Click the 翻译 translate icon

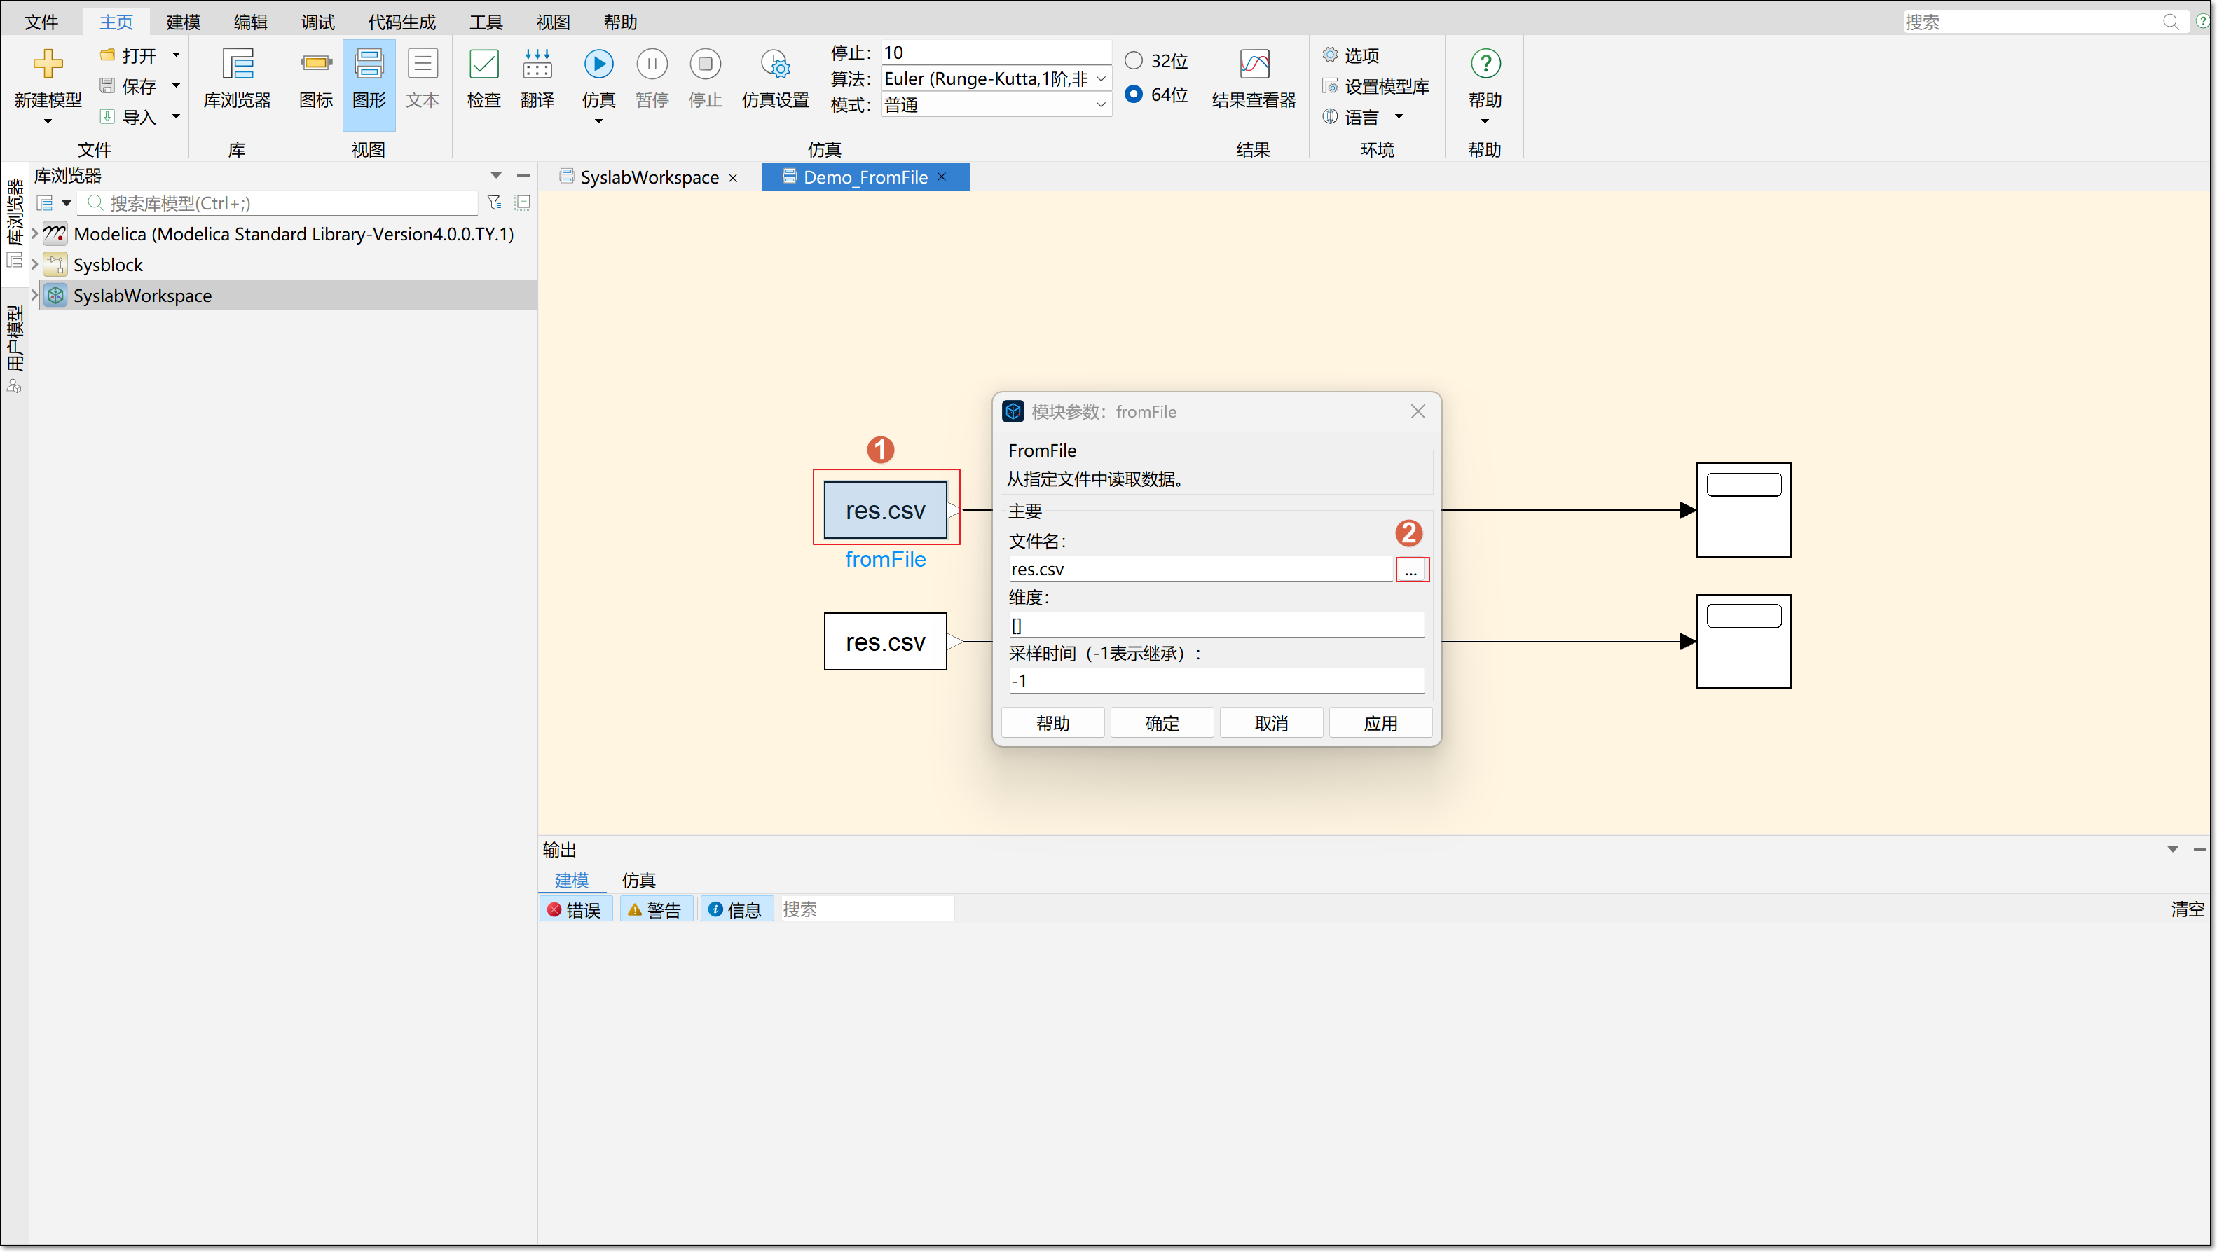click(537, 64)
